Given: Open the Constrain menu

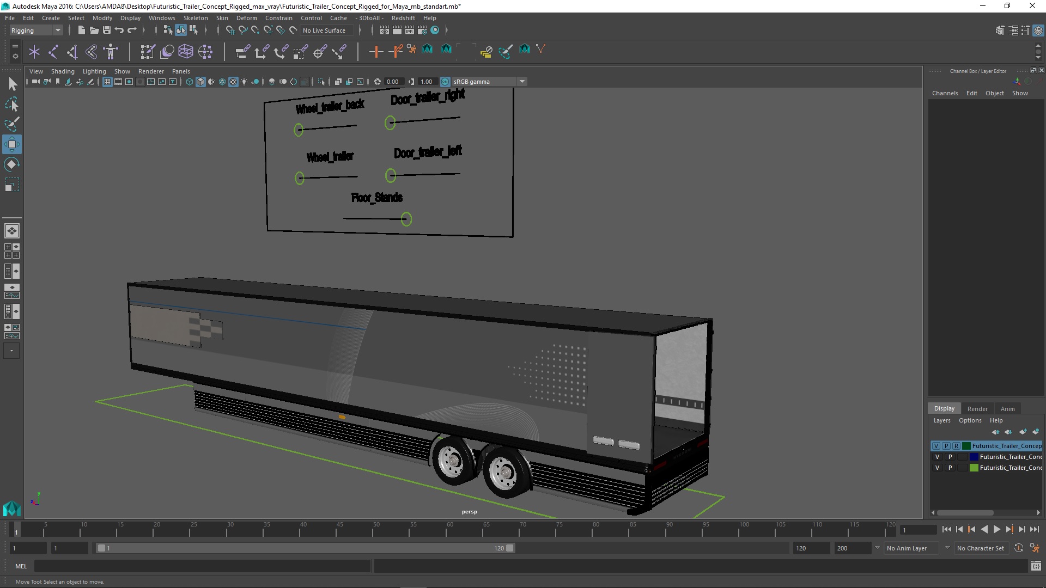Looking at the screenshot, I should [279, 18].
